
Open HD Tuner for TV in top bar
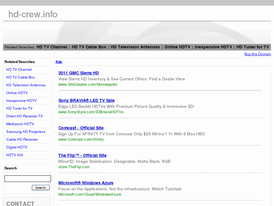253,47
